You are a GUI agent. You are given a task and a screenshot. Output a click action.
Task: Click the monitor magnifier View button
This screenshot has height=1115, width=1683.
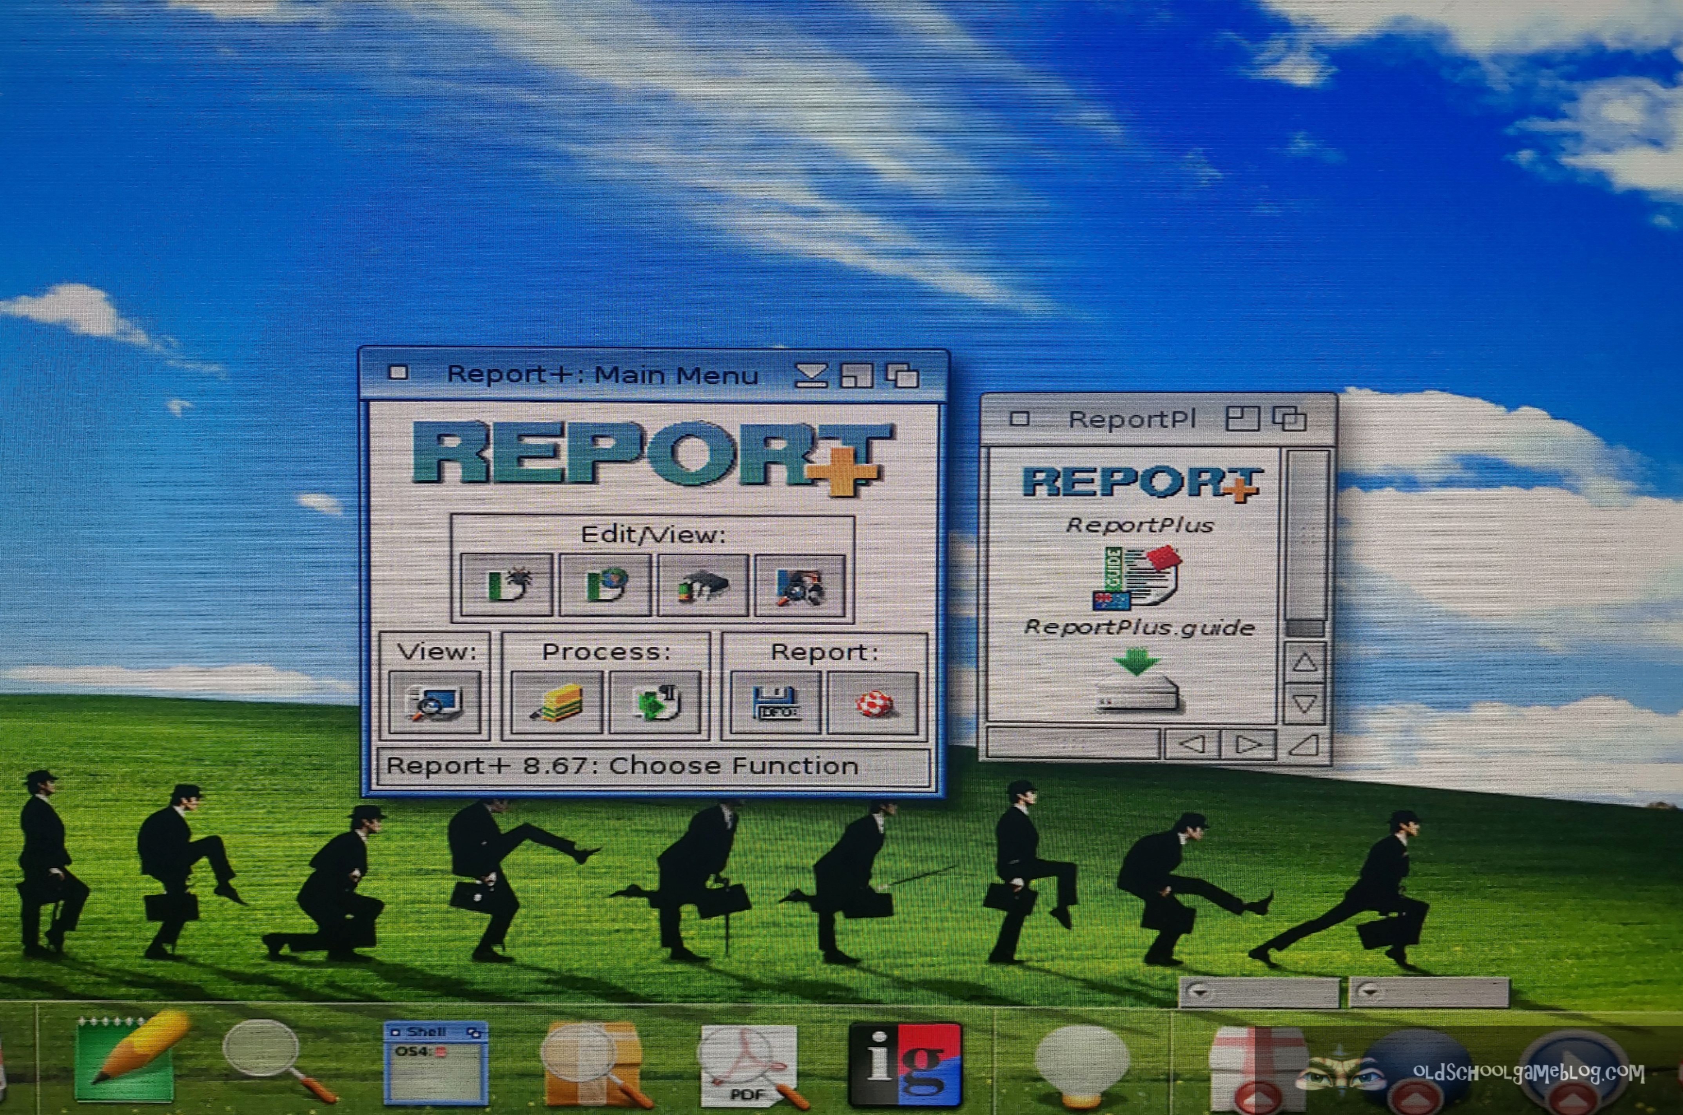pyautogui.click(x=434, y=703)
